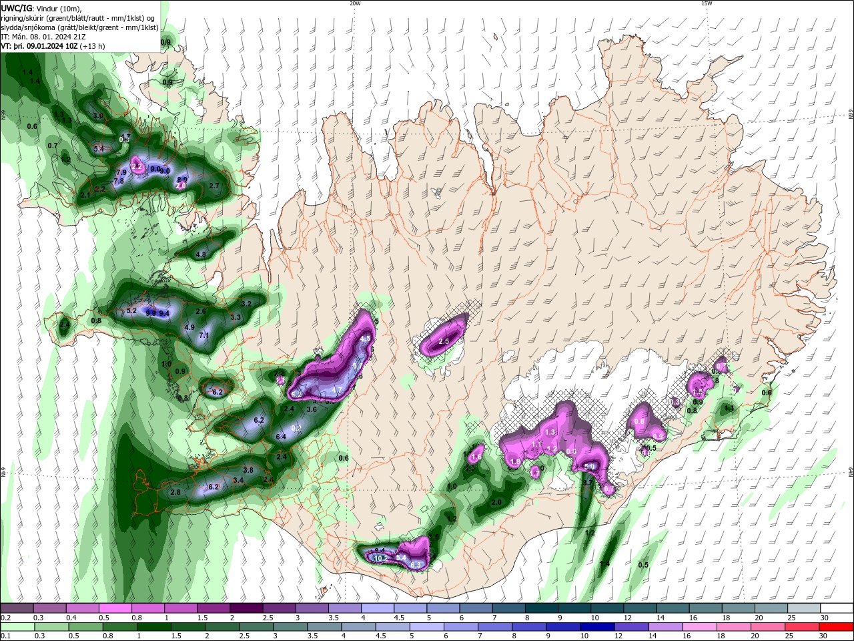
Task: Click the '6.3' value on the south coast
Action: click(416, 565)
